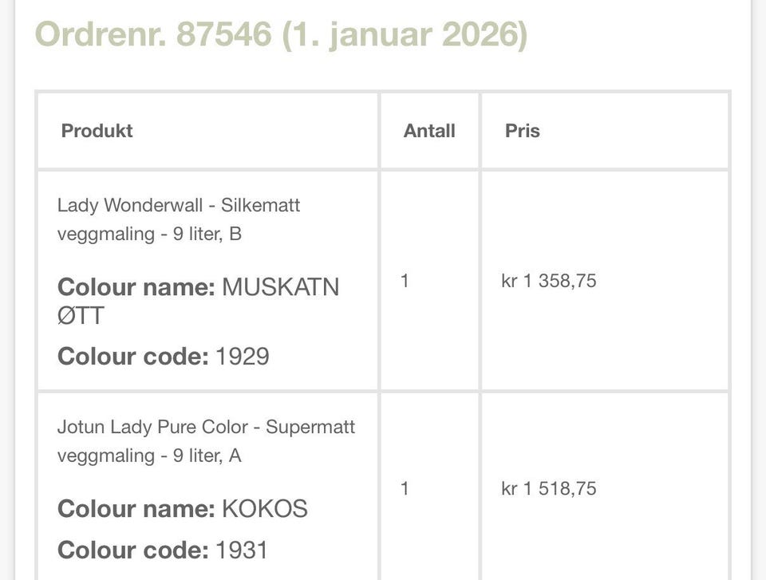The height and width of the screenshot is (580, 766).
Task: Click the 'veggmaling - 9 liter, B' text
Action: click(x=149, y=234)
